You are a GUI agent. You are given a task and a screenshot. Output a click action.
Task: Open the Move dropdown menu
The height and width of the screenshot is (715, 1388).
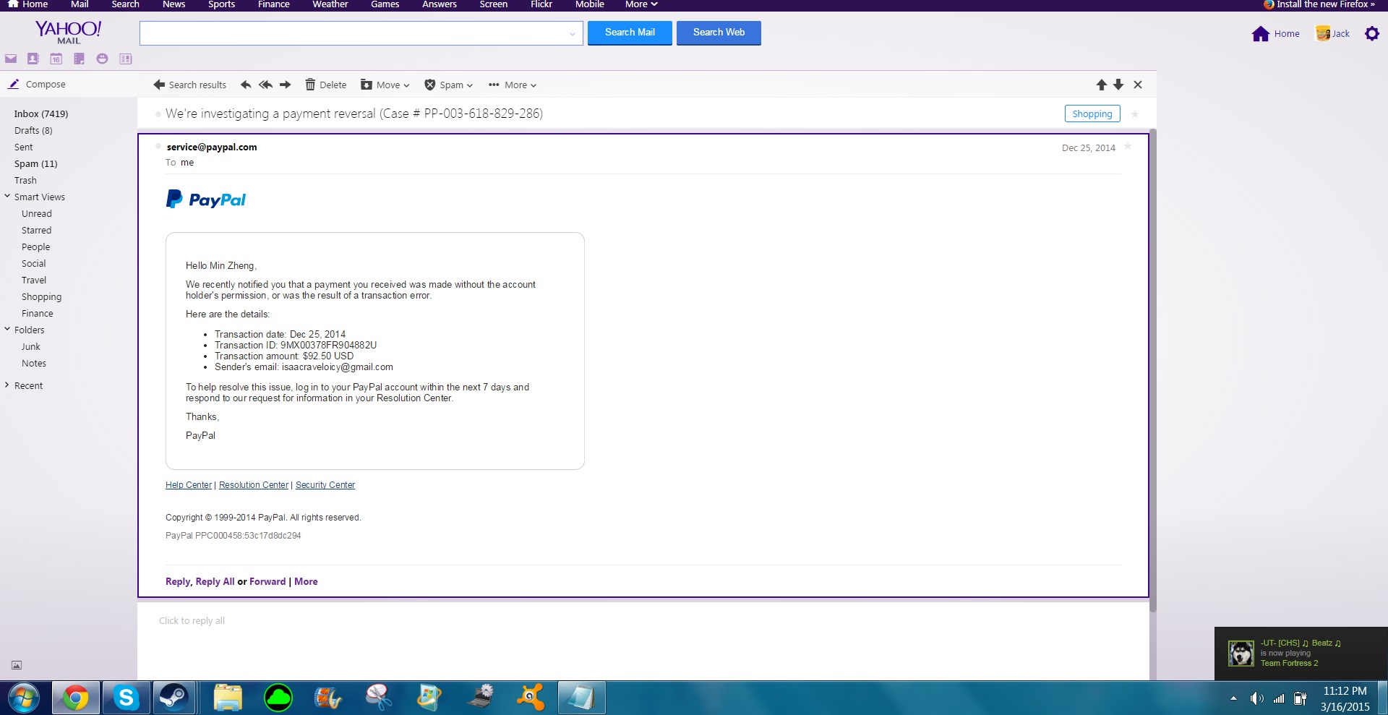coord(385,85)
